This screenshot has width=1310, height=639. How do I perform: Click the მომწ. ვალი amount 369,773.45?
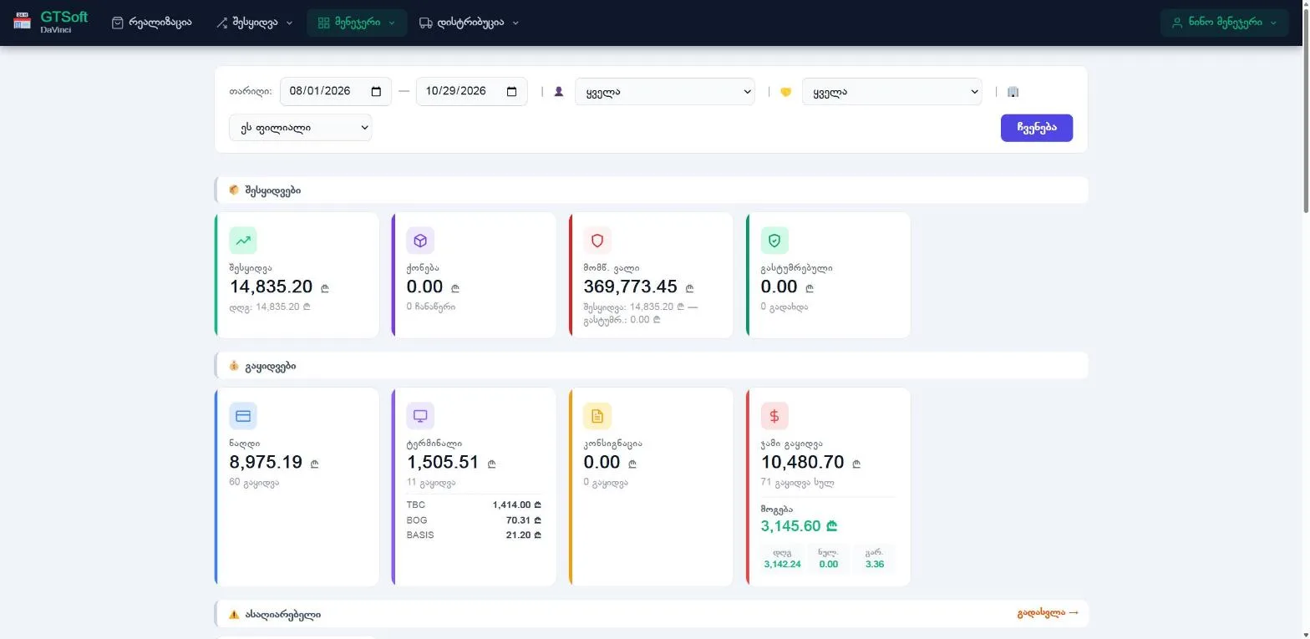click(x=631, y=287)
